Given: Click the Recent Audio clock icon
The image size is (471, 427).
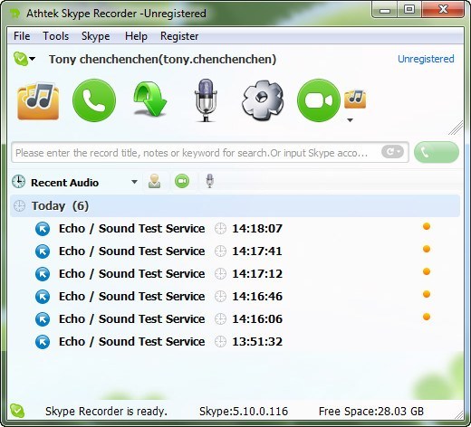Looking at the screenshot, I should tap(19, 182).
